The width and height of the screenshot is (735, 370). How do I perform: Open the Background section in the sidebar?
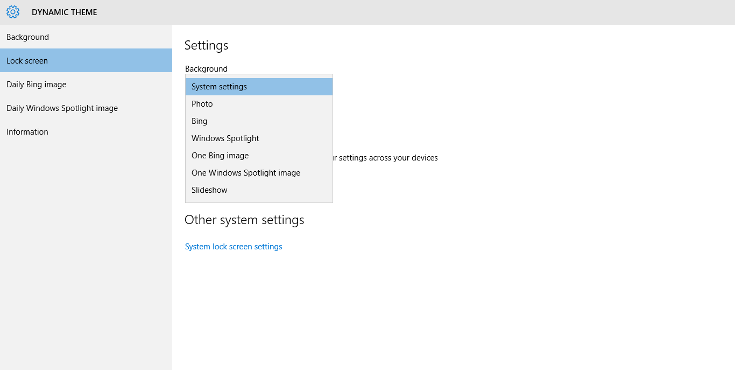[x=86, y=37]
